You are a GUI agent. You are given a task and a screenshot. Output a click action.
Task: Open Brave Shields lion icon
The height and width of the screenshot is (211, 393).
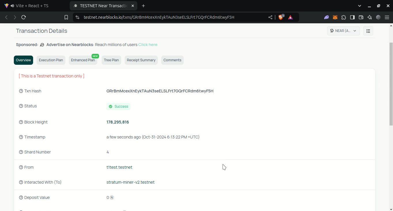[281, 17]
